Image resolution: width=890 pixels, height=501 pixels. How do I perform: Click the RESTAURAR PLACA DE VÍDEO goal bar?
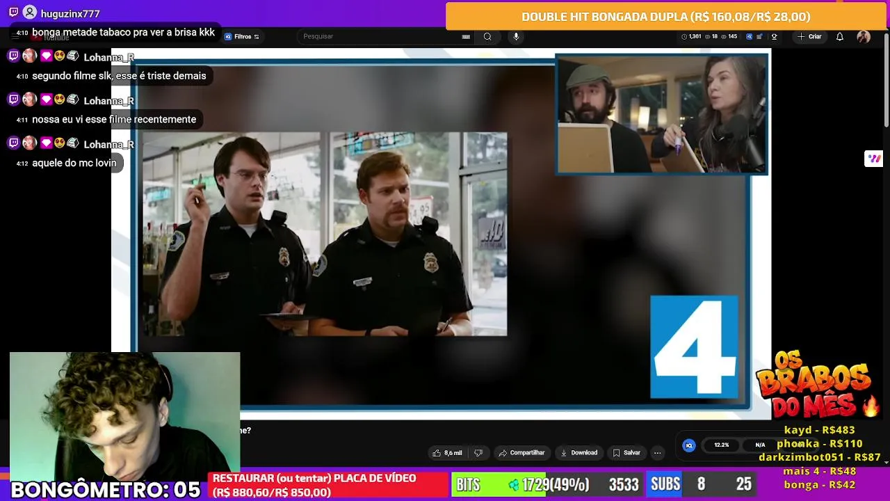point(330,485)
